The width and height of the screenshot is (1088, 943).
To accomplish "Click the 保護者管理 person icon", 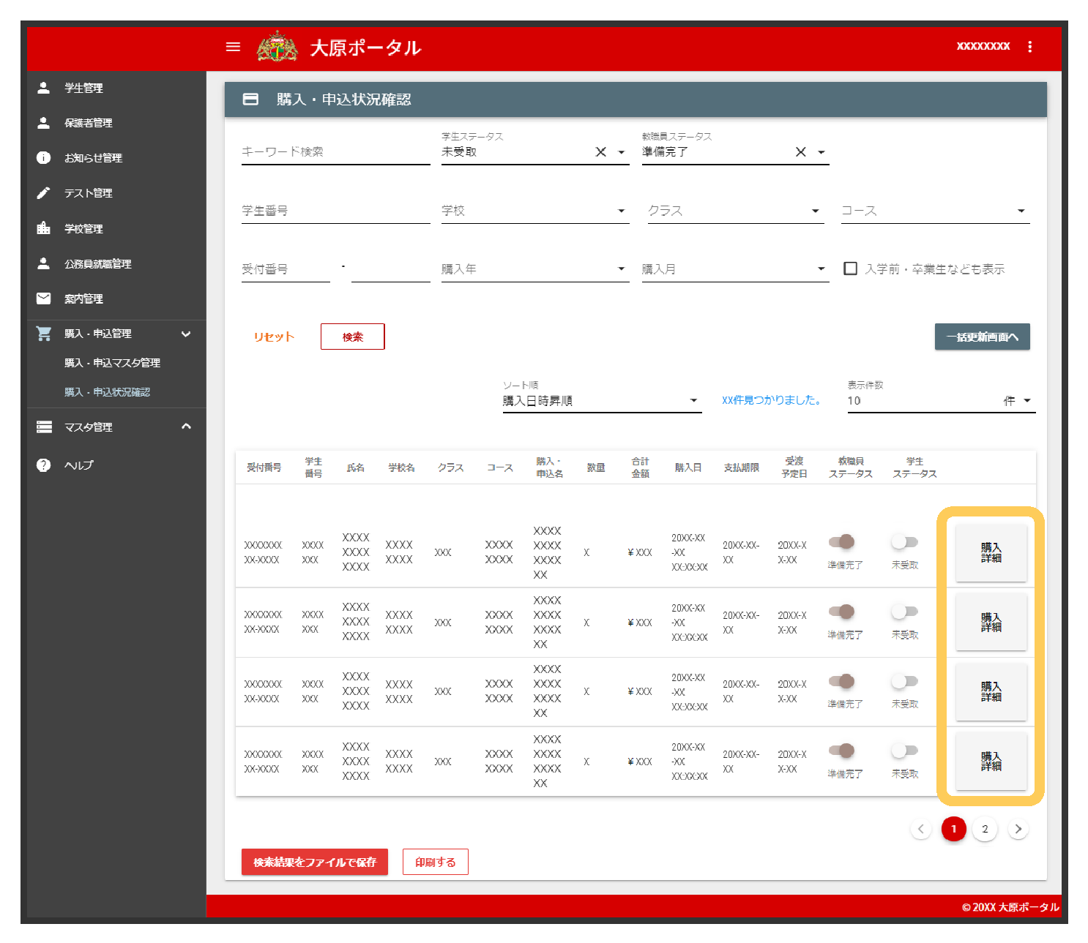I will point(44,123).
